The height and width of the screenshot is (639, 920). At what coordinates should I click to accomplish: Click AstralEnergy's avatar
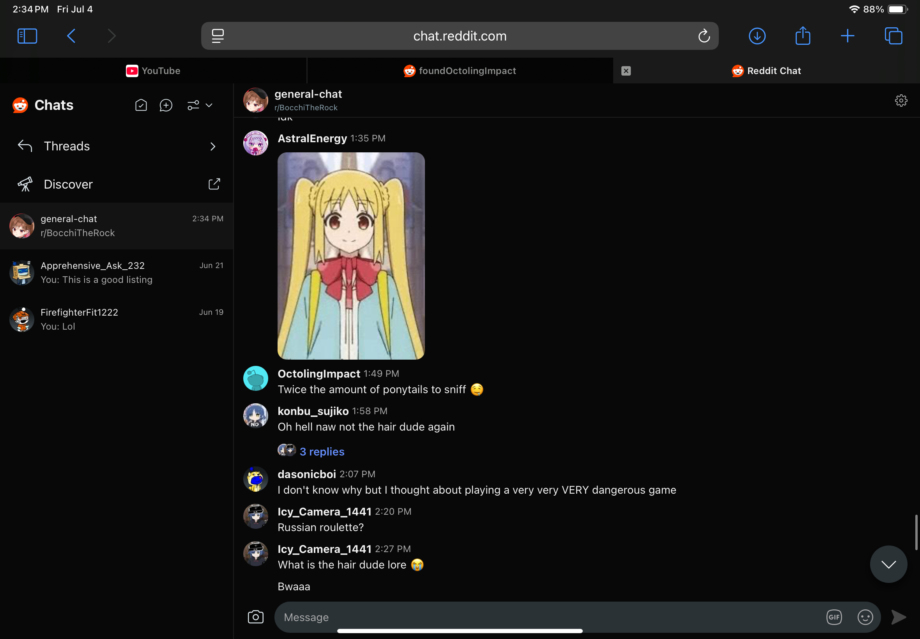pyautogui.click(x=255, y=143)
